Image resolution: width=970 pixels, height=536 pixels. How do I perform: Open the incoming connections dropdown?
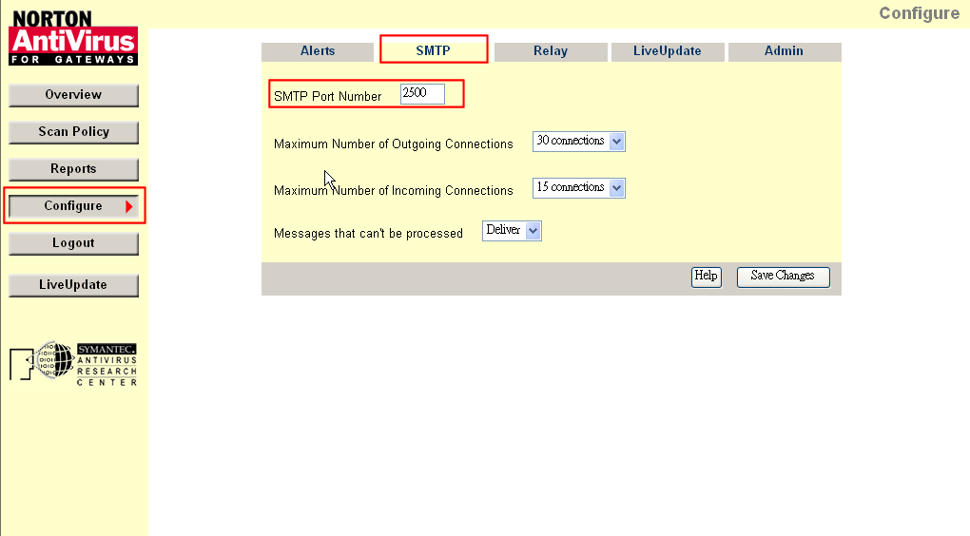coord(578,188)
